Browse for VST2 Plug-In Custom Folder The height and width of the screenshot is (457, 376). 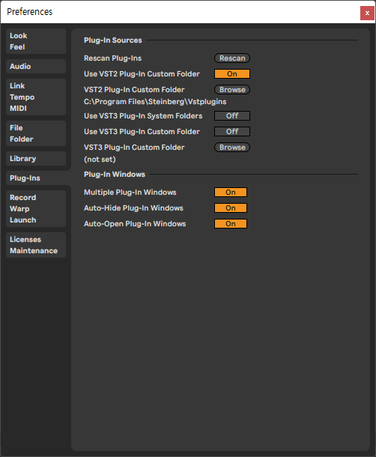232,90
